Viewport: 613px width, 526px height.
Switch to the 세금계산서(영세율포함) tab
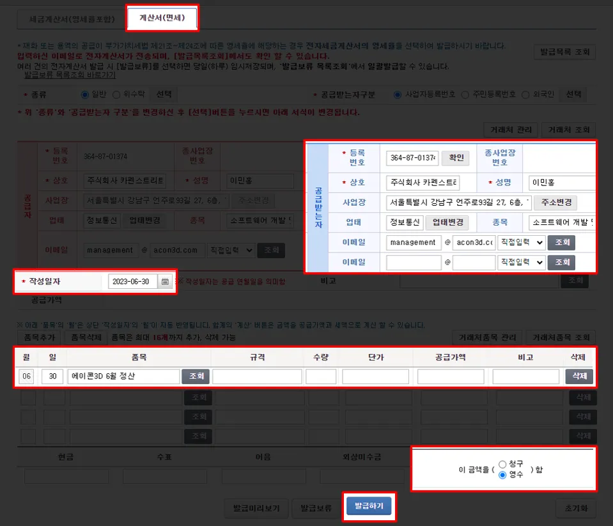pyautogui.click(x=72, y=19)
